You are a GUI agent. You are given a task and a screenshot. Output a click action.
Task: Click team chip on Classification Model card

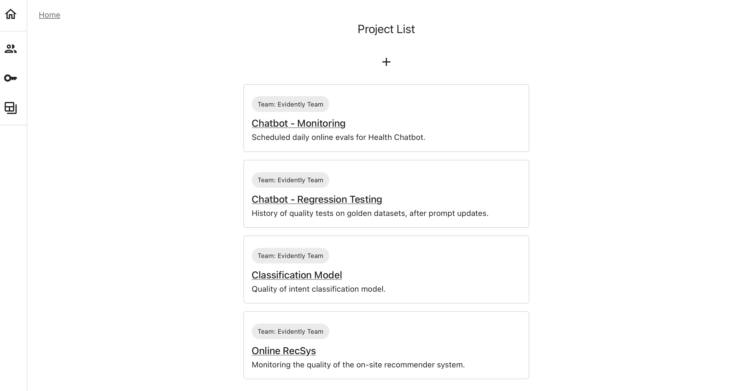[x=290, y=256]
